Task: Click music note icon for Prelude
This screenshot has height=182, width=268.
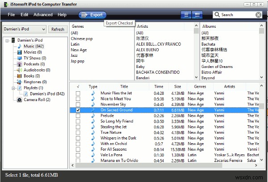Action: (93, 116)
